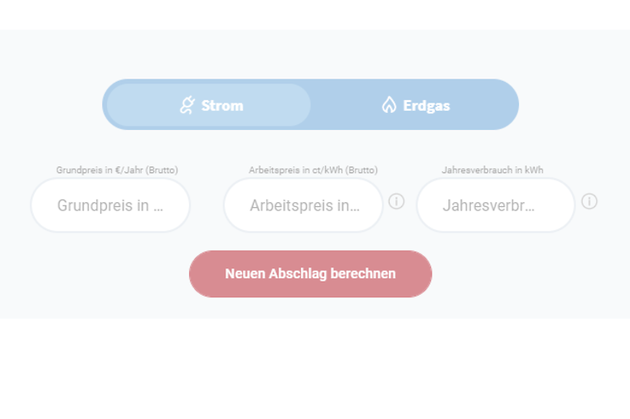Focus the Arbeitspreis in ct/kWh input field
The height and width of the screenshot is (419, 630).
coord(303,205)
